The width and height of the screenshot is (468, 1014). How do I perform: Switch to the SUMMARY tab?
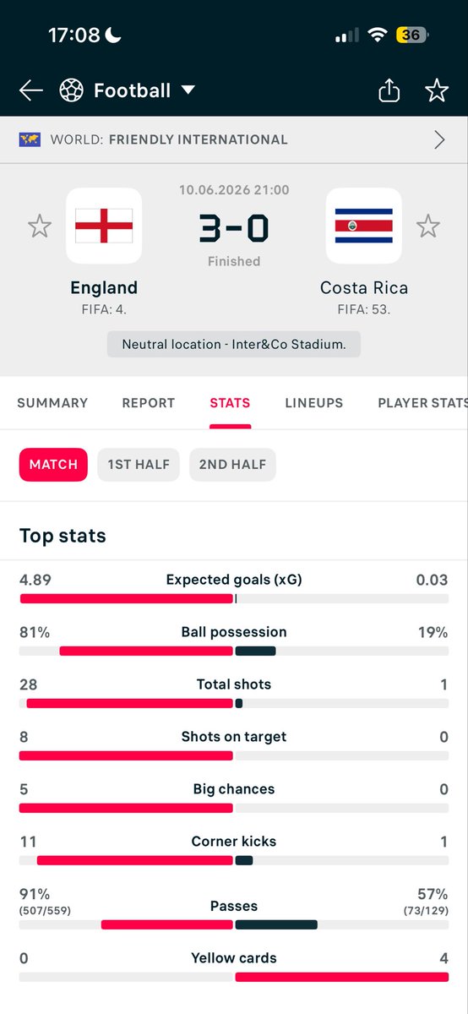52,403
